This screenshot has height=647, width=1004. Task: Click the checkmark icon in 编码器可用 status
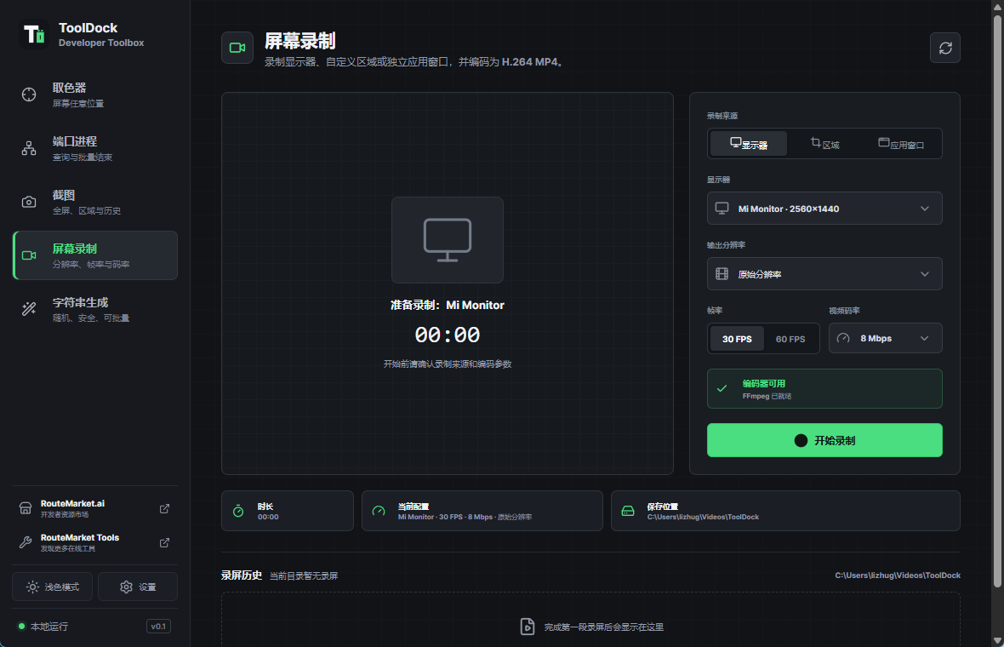coord(722,388)
